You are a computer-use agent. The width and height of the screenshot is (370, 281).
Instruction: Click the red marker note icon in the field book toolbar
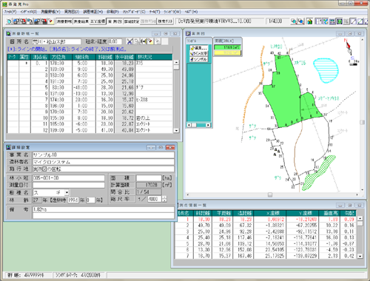[150, 41]
